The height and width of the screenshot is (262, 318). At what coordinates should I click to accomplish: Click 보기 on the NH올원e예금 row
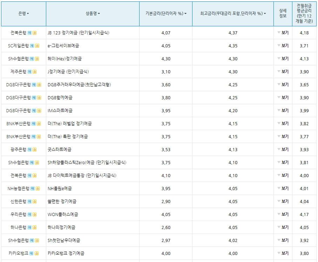[x=285, y=188]
